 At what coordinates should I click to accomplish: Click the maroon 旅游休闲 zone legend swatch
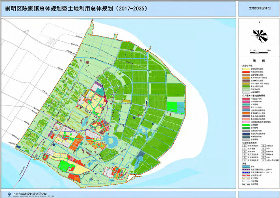pos(246,81)
